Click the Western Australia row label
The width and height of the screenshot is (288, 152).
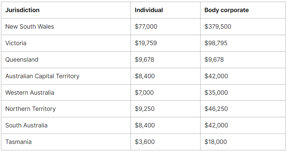[x=30, y=93]
